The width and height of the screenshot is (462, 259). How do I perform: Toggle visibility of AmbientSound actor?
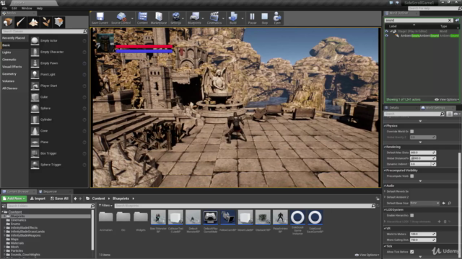coord(387,36)
